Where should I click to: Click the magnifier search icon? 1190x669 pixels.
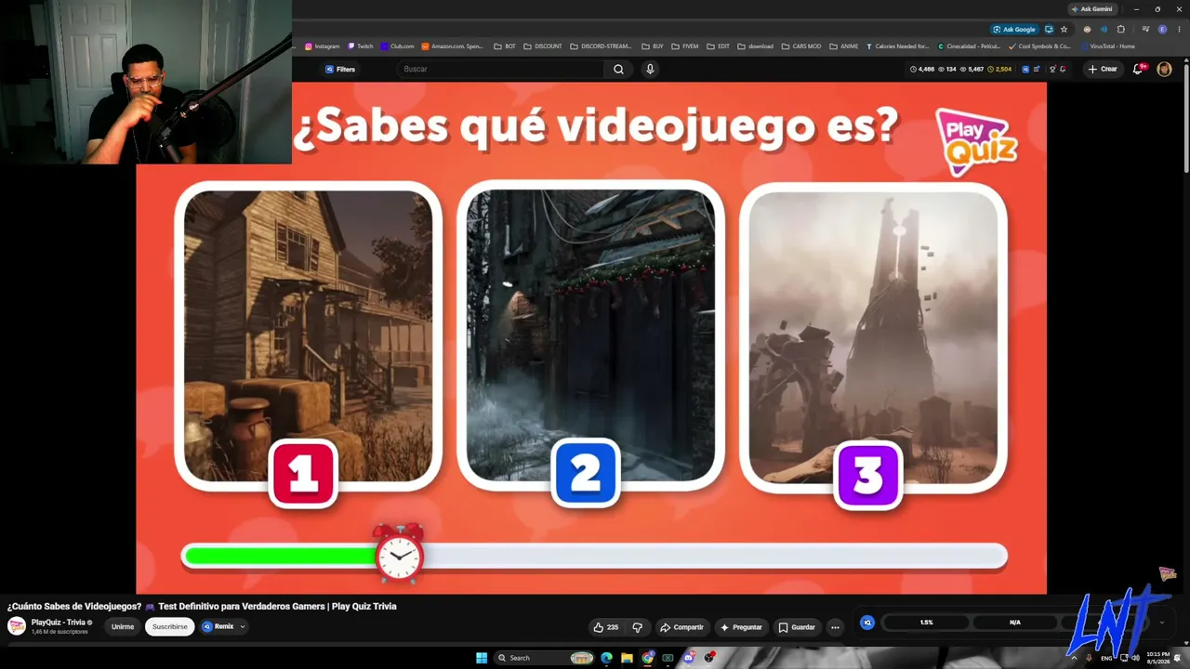(618, 69)
